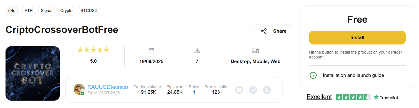Open the BTCUSD tag
Screen dimensions: 419x108
89,11
